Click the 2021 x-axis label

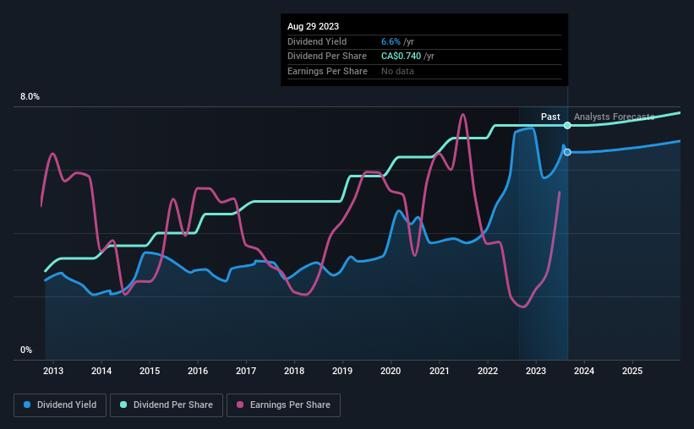click(x=440, y=371)
